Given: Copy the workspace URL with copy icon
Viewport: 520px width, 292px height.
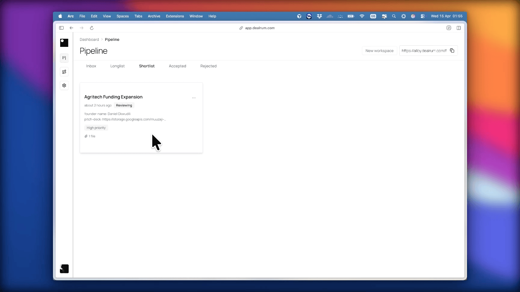Looking at the screenshot, I should (452, 51).
